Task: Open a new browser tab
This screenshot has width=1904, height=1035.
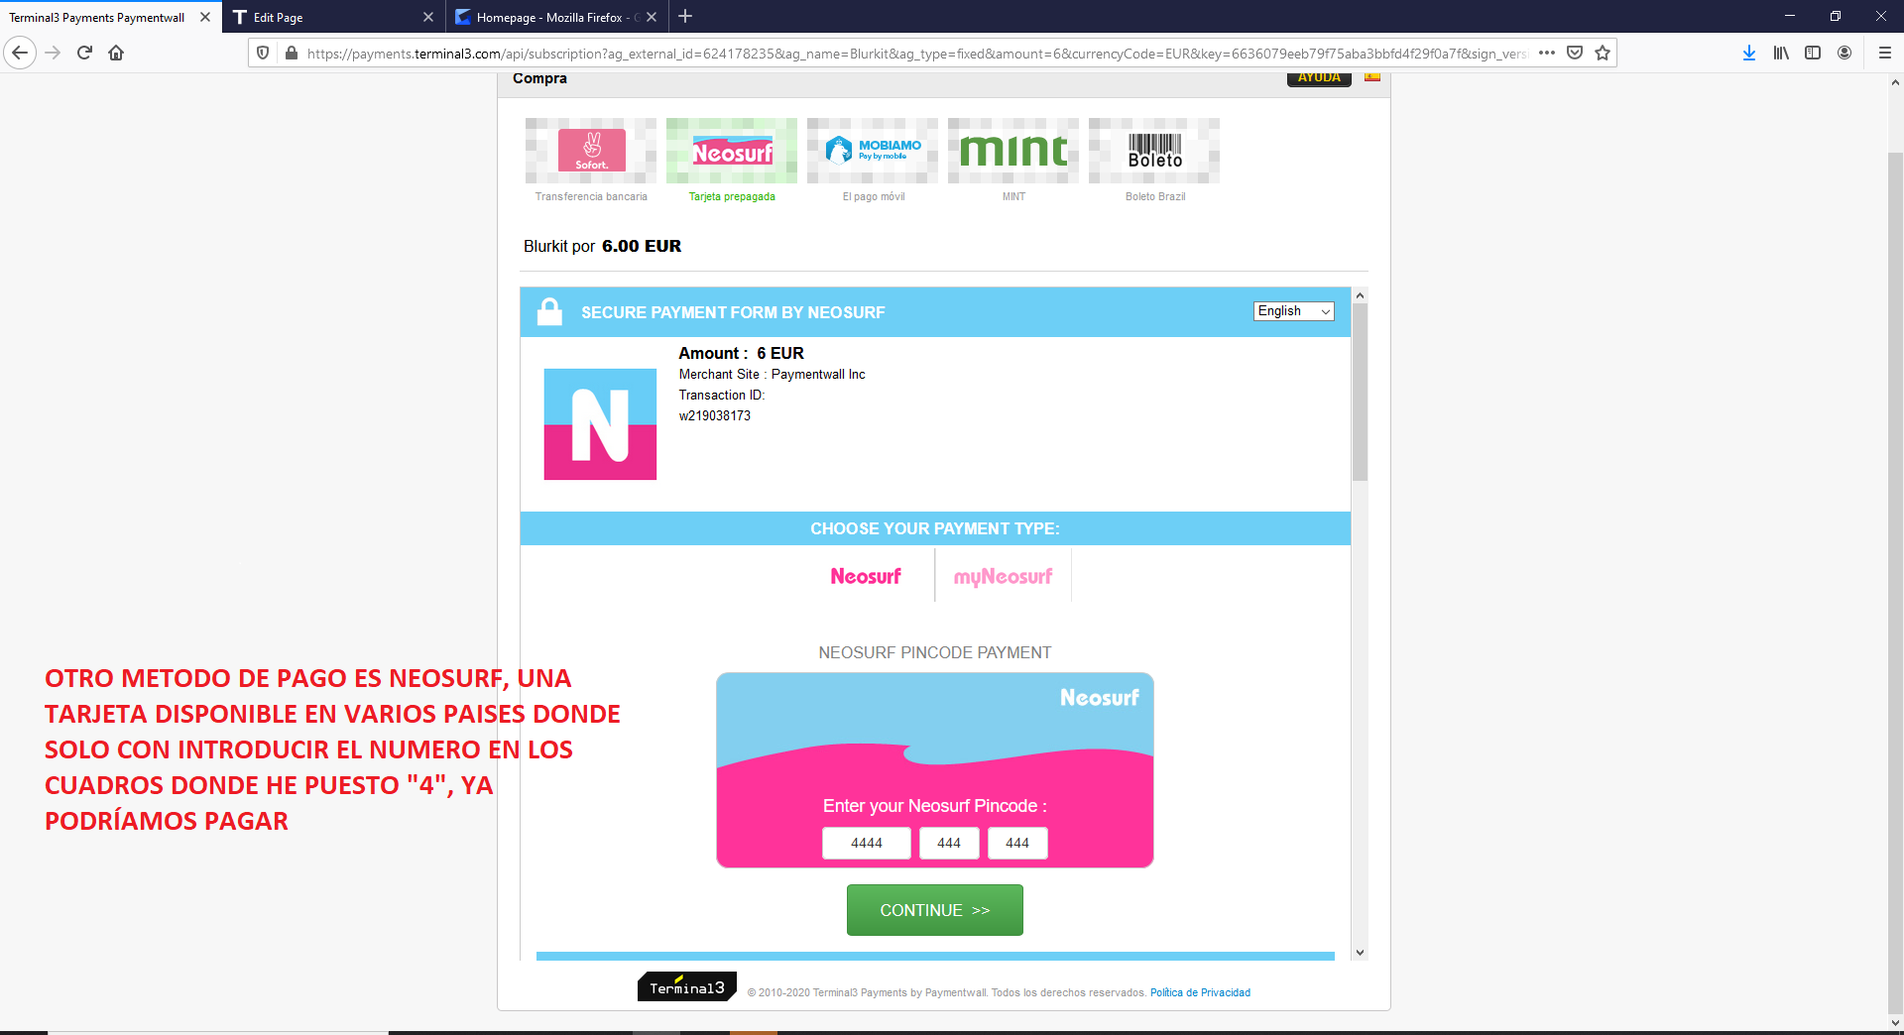Action: [x=685, y=16]
